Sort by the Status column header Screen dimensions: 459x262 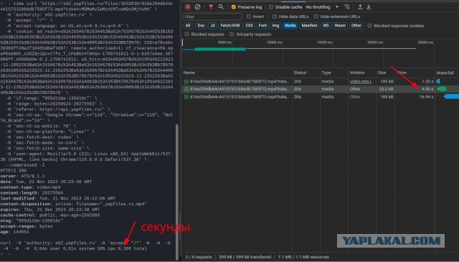[x=306, y=72]
